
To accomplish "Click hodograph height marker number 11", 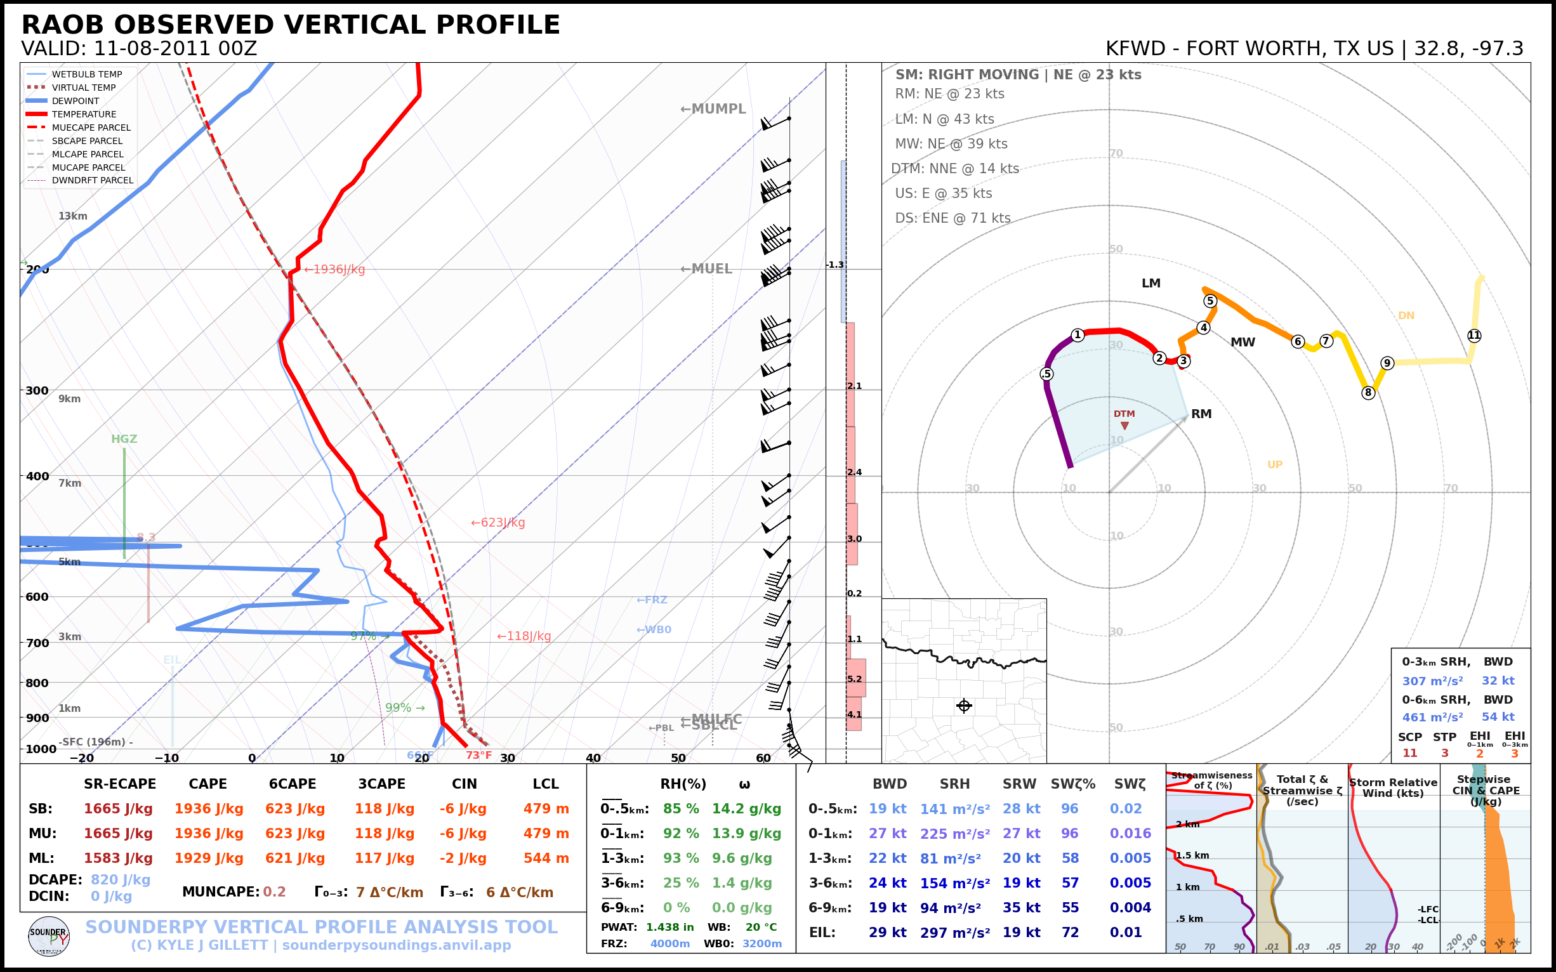I will click(1474, 336).
